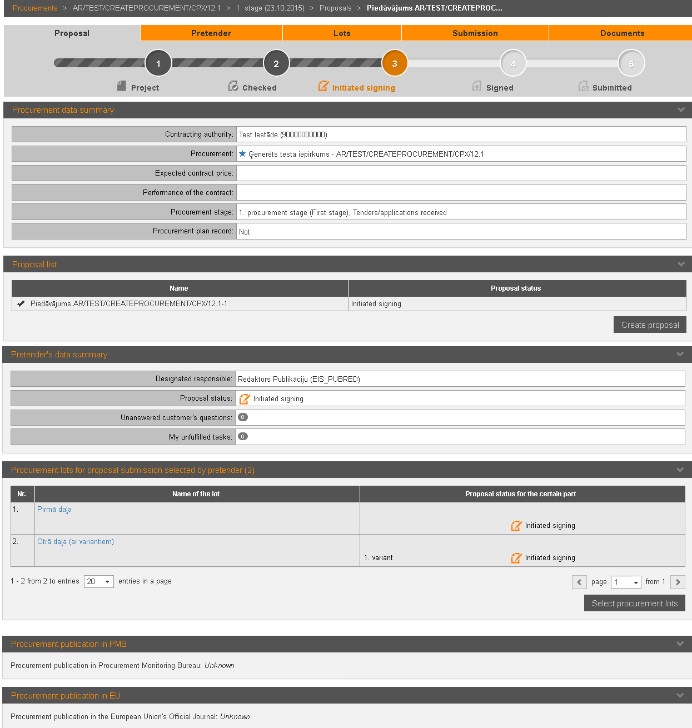Open the Documents tab
Image resolution: width=692 pixels, height=728 pixels.
pos(622,33)
